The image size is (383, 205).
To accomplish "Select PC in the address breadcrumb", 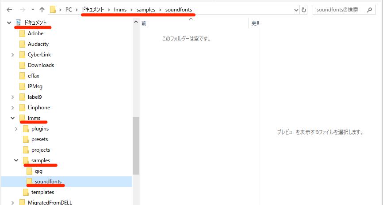I will (69, 10).
